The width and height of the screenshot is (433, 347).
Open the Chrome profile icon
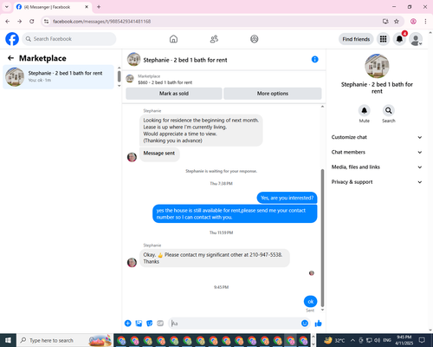point(413,22)
